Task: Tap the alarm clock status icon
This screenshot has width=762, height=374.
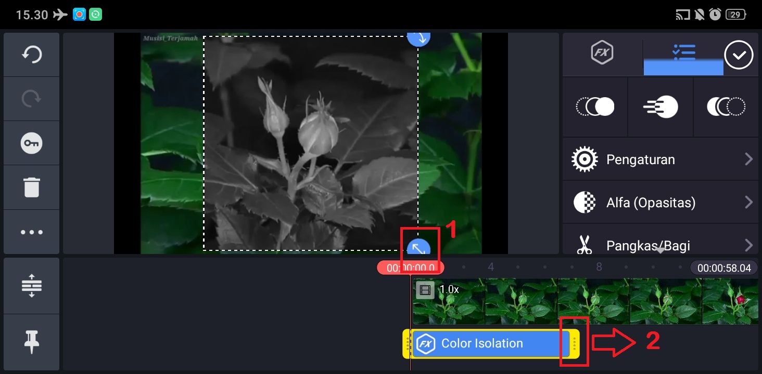Action: pyautogui.click(x=715, y=15)
